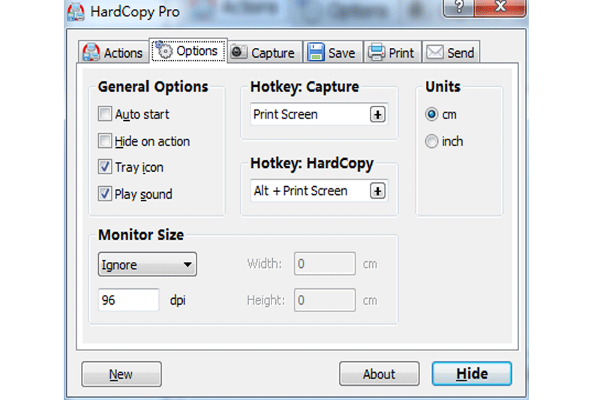This screenshot has height=400, width=600.
Task: Click the New button
Action: (121, 374)
